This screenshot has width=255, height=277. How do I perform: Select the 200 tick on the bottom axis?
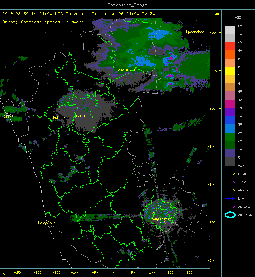click(x=189, y=273)
